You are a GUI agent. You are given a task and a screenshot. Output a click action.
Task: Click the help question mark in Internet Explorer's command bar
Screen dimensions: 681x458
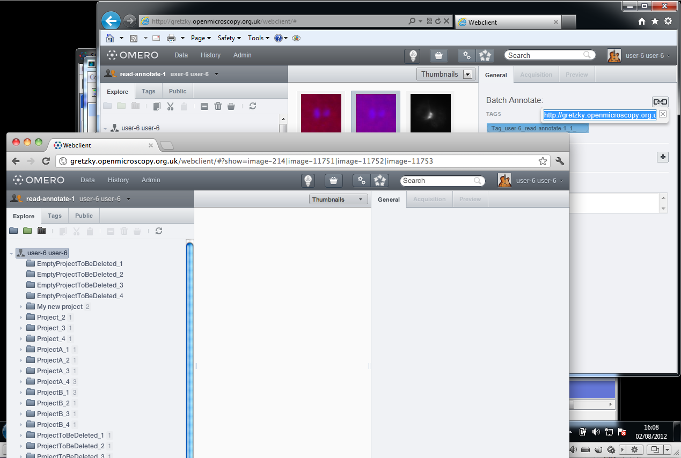click(x=278, y=38)
